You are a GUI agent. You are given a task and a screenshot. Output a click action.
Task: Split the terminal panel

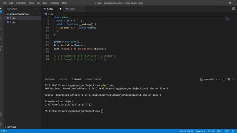coord(224,79)
